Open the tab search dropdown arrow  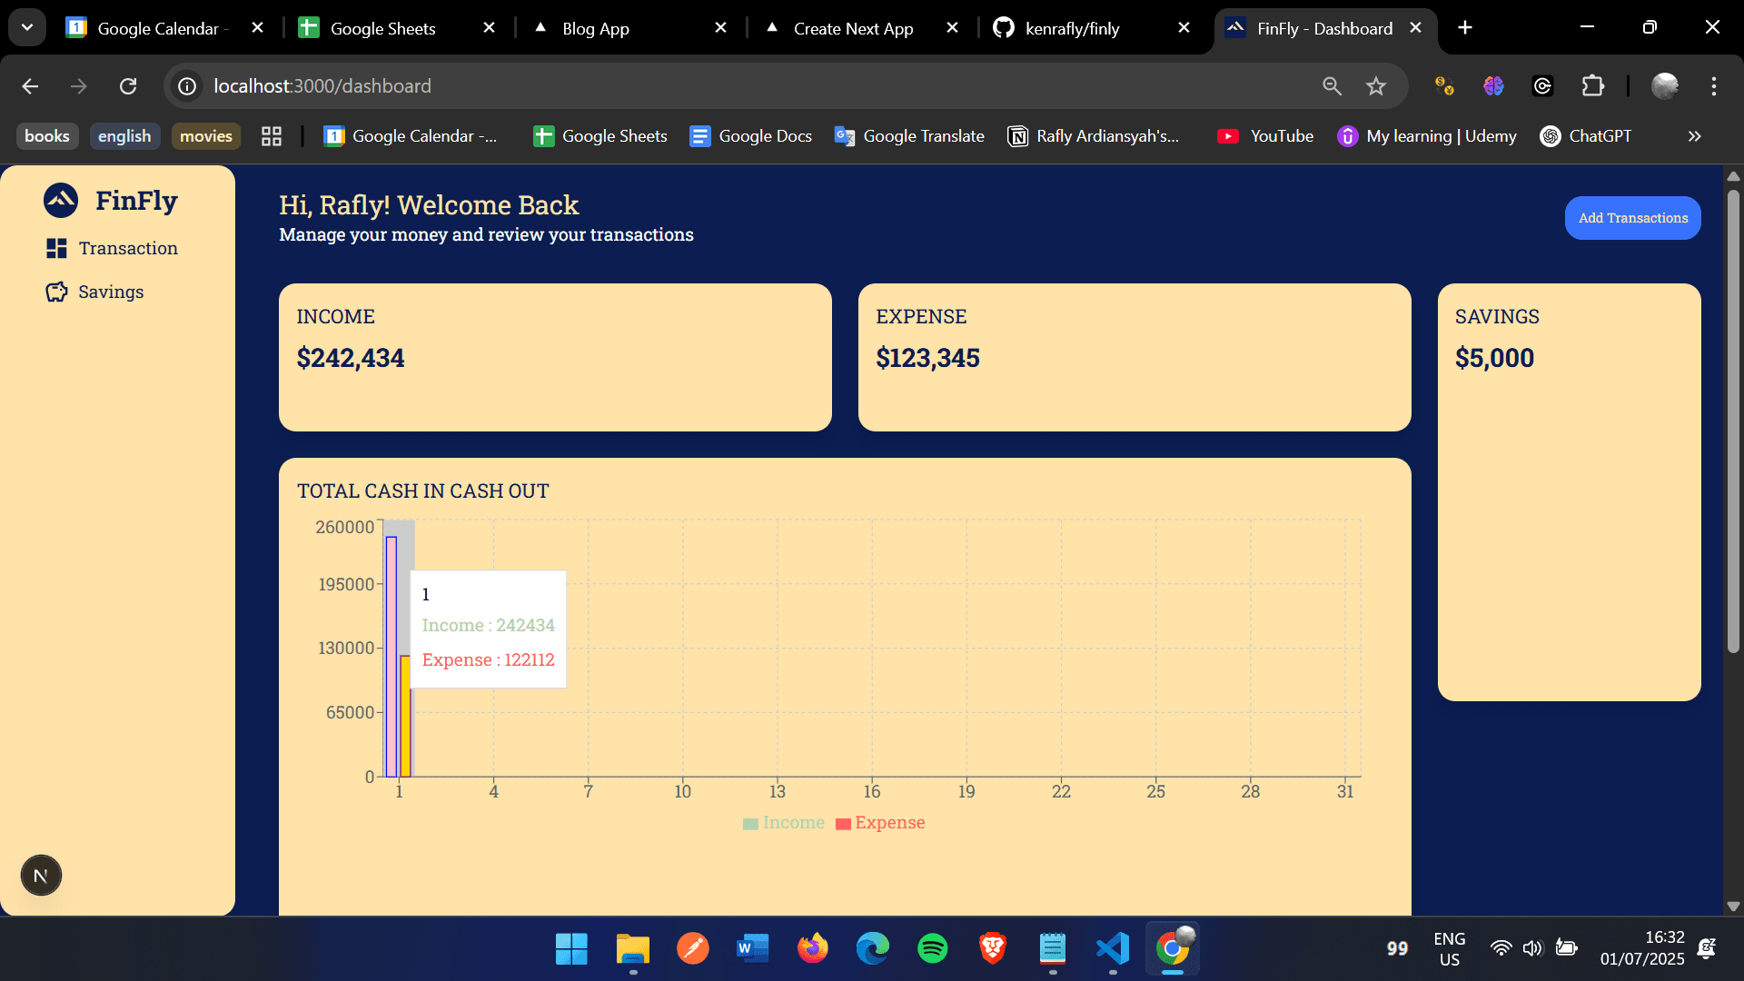click(26, 26)
